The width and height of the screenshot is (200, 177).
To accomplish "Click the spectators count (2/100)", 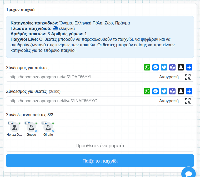I will click(x=54, y=92).
